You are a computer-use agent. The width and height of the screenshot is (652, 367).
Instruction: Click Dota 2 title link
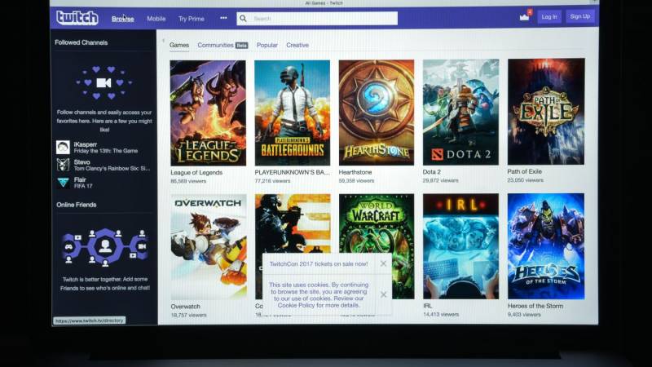point(432,172)
